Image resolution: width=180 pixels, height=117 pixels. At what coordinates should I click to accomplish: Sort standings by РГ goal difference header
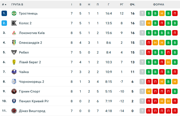click(121, 4)
